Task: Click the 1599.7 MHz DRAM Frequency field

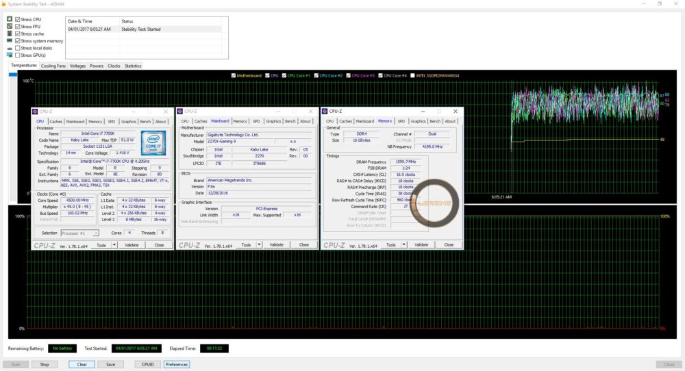Action: tap(406, 162)
